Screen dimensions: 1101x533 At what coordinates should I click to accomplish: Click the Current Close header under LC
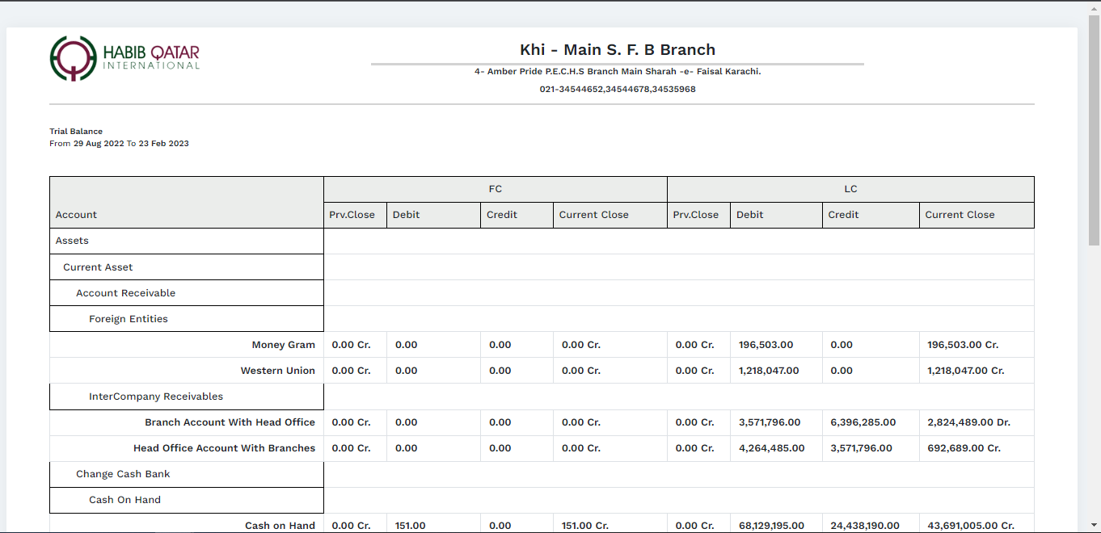960,215
